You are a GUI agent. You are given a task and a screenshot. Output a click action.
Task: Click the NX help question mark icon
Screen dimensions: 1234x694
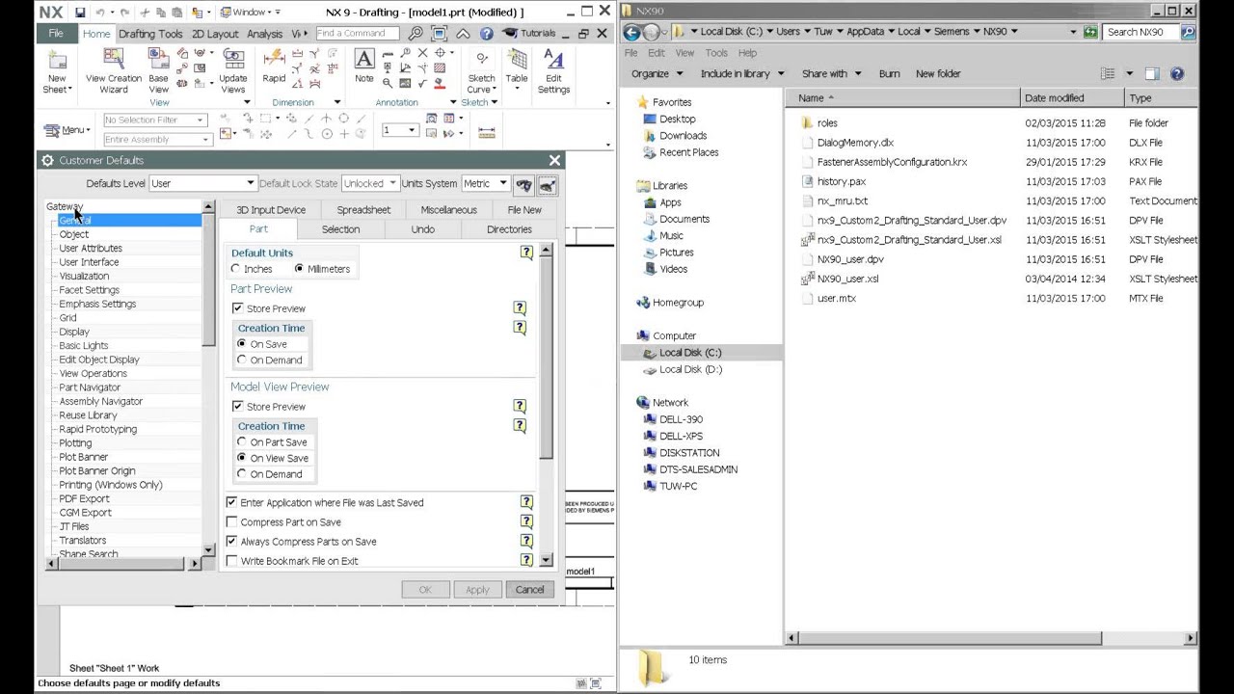pyautogui.click(x=487, y=33)
